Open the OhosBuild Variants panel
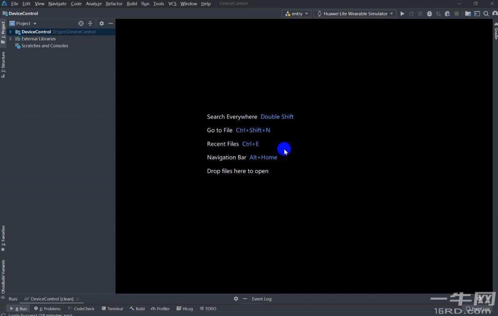The height and width of the screenshot is (316, 498). pos(3,276)
